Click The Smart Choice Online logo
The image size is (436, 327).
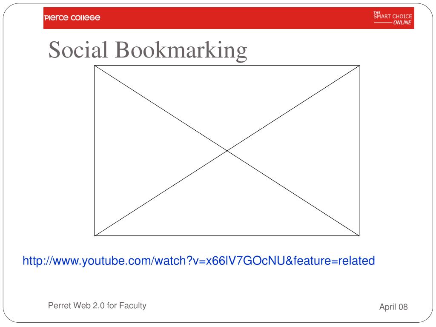(x=392, y=18)
